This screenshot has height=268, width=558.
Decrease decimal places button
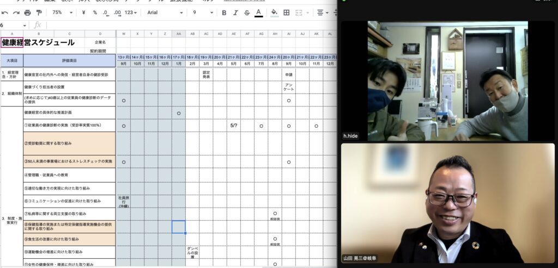[x=106, y=13]
